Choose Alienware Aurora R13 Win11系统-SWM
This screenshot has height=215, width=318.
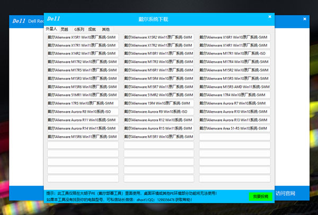235,120
